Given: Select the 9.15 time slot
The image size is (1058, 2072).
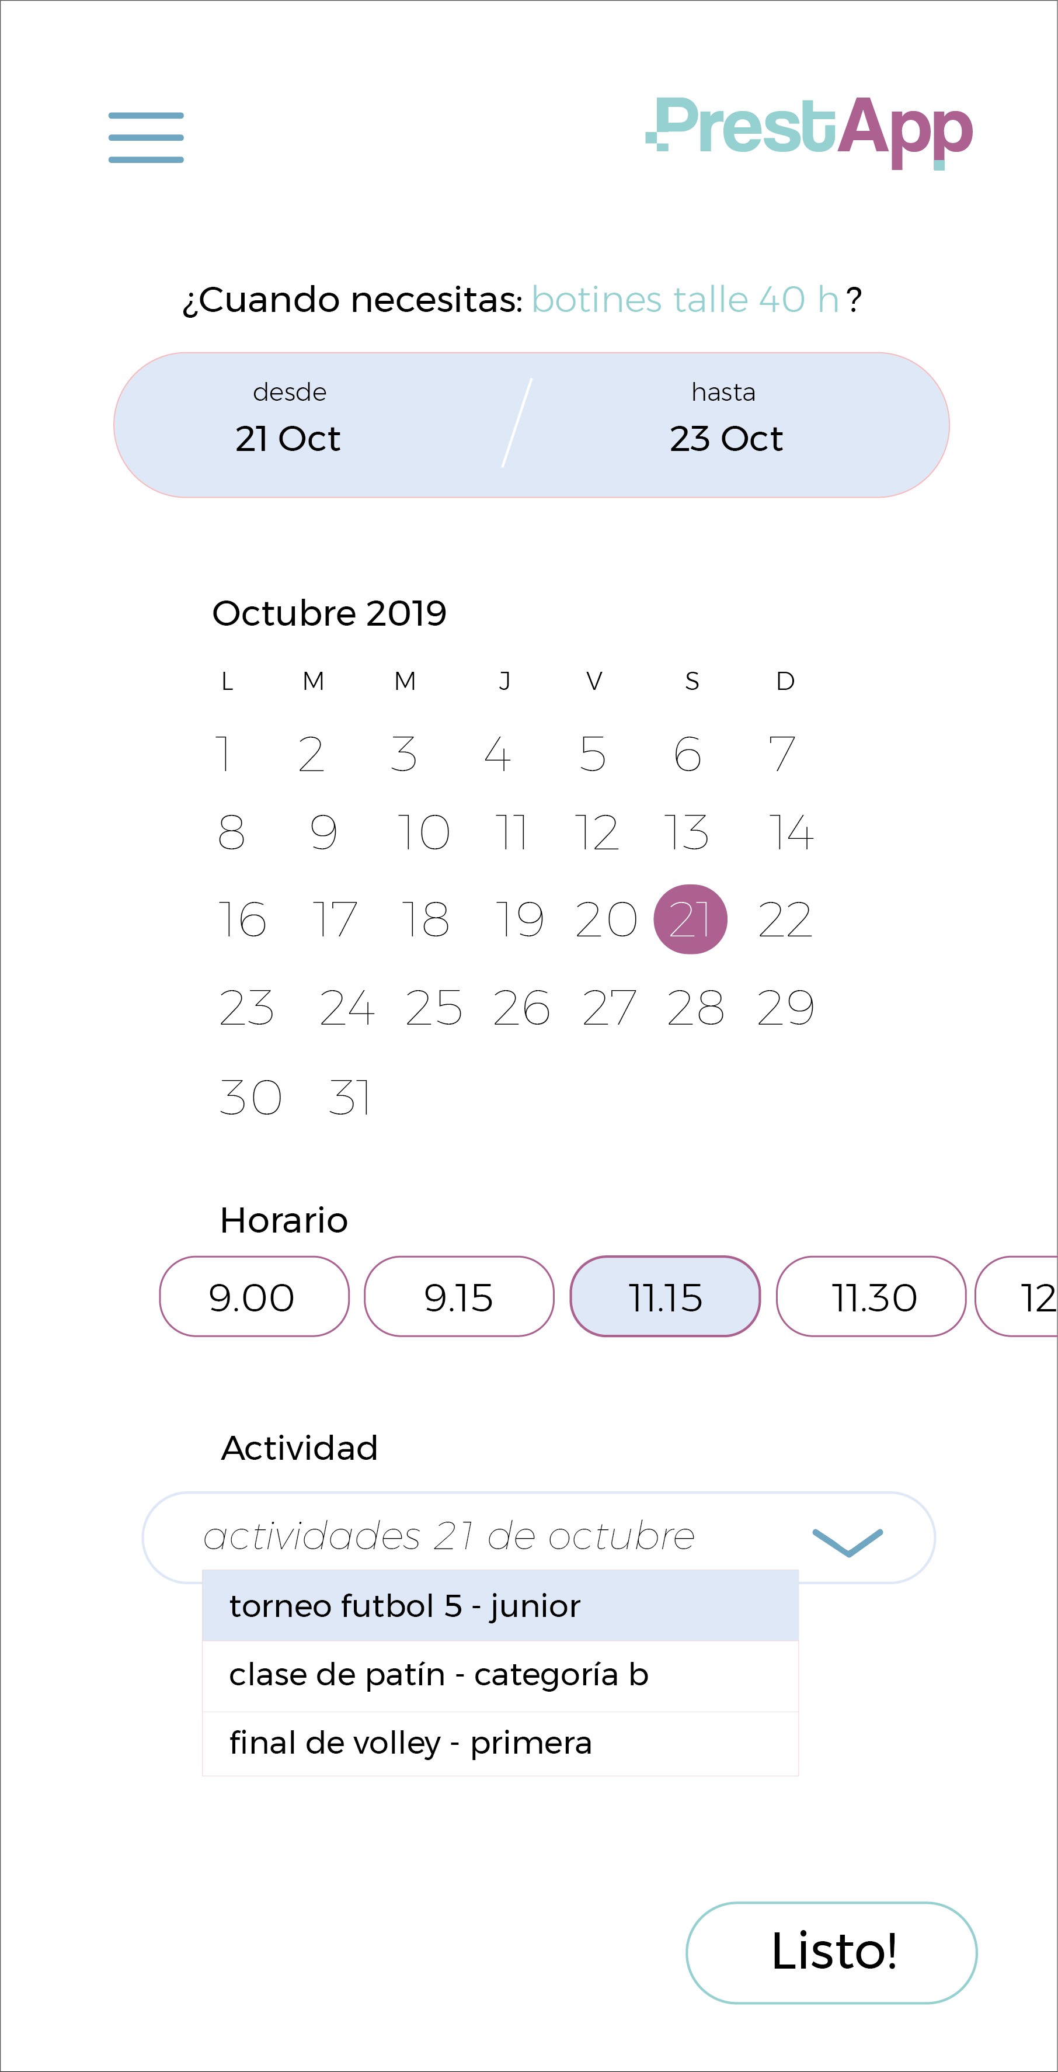Looking at the screenshot, I should 458,1297.
